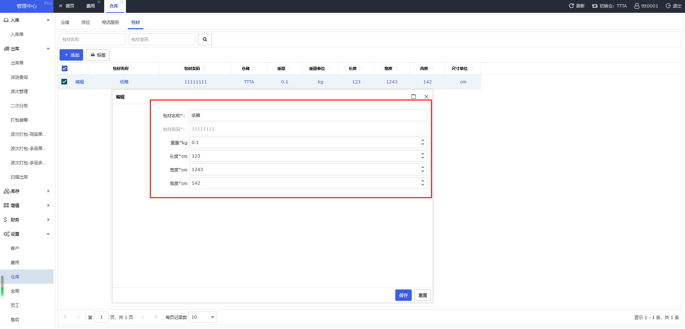Screen dimensions: 685x329
Task: Click the search magnifier button
Action: coord(205,40)
